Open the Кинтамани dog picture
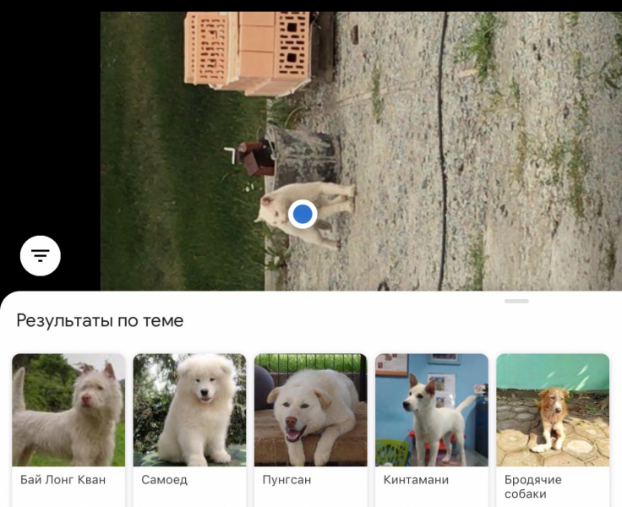This screenshot has width=622, height=507. (432, 410)
